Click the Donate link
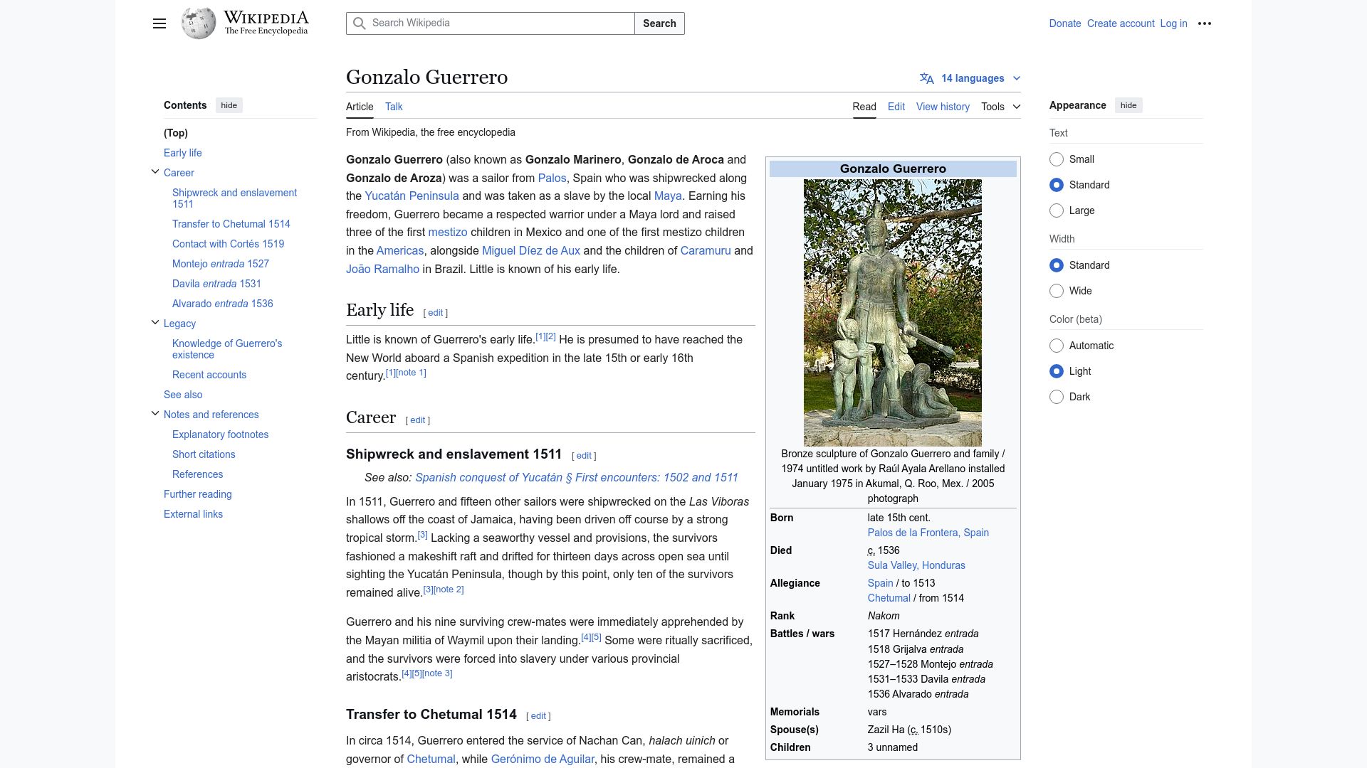Screen dimensions: 1367x768 [x=1065, y=23]
